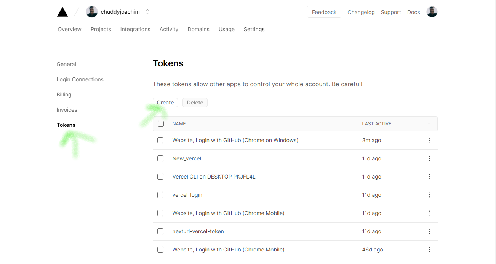Check the select-all tokens checkbox
496x264 pixels.
coord(160,123)
